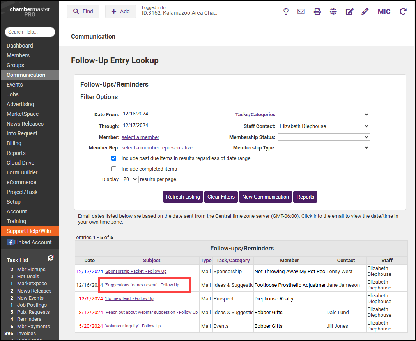Image resolution: width=416 pixels, height=341 pixels.
Task: Change the results per page dropdown
Action: pyautogui.click(x=130, y=179)
